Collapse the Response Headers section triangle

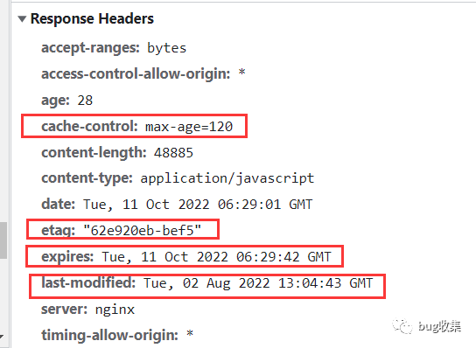coord(22,19)
